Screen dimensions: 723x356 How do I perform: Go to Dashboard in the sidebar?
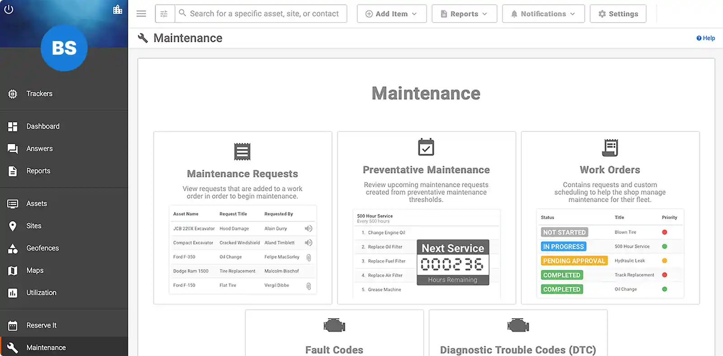43,126
